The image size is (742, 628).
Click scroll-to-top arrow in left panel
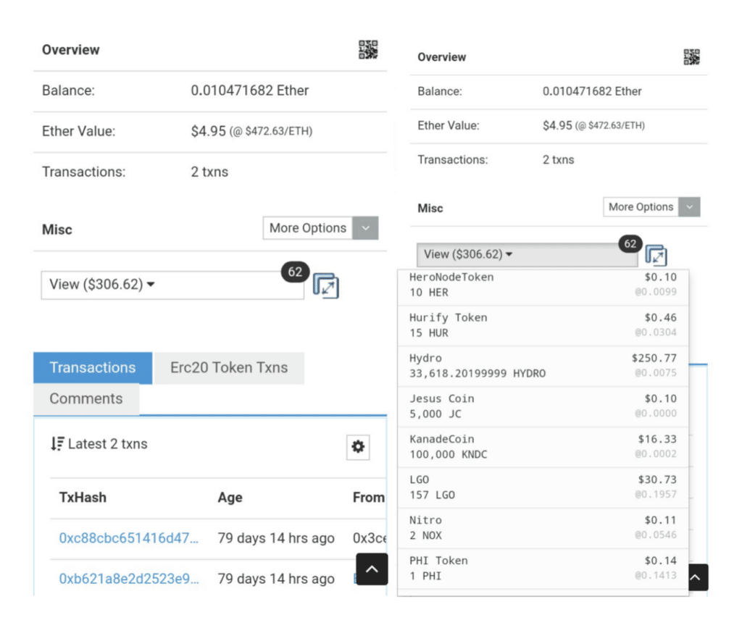click(372, 569)
